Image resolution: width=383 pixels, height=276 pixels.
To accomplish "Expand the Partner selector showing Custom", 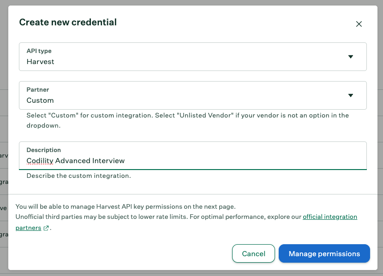I will click(x=185, y=95).
